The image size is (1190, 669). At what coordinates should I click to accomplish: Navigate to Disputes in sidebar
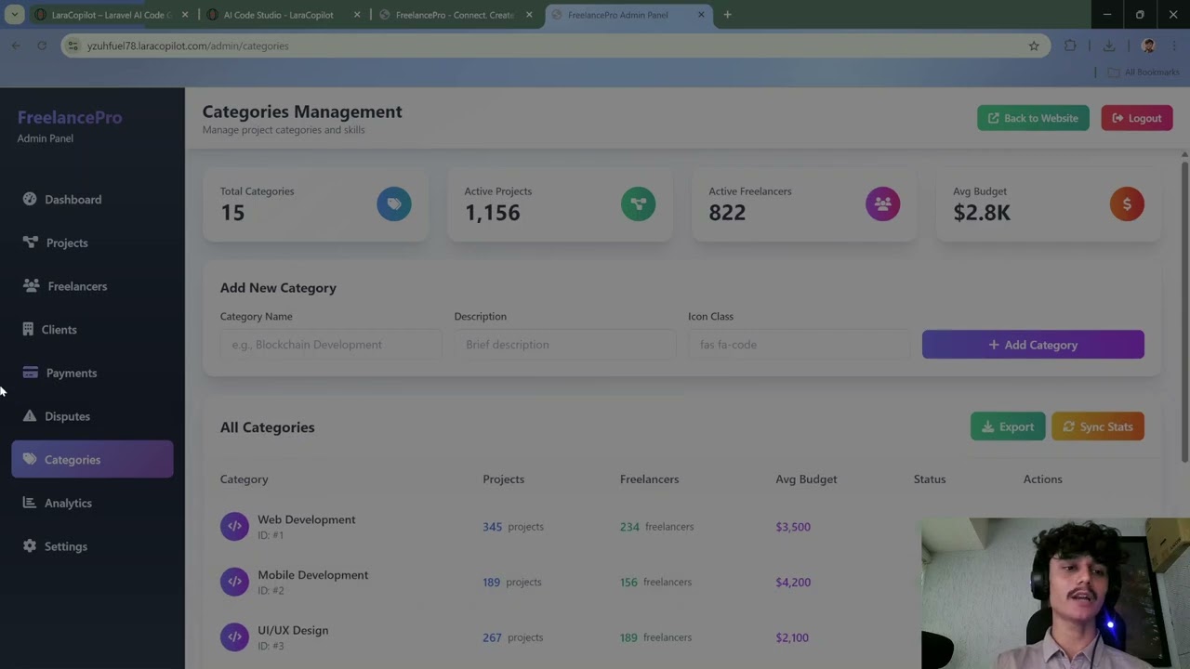[x=92, y=416]
